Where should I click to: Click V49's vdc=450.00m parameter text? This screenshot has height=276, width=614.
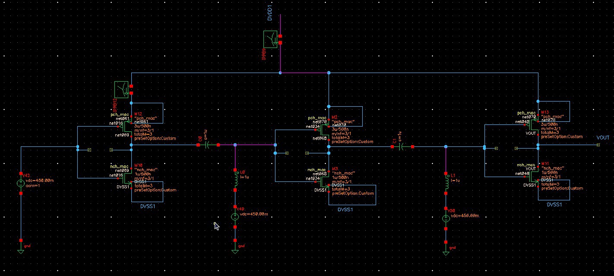pos(254,214)
